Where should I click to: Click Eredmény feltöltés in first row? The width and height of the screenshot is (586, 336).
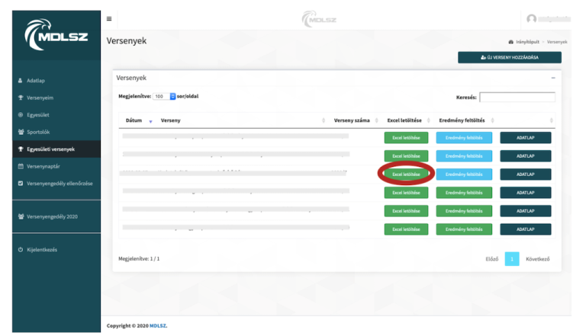(464, 138)
